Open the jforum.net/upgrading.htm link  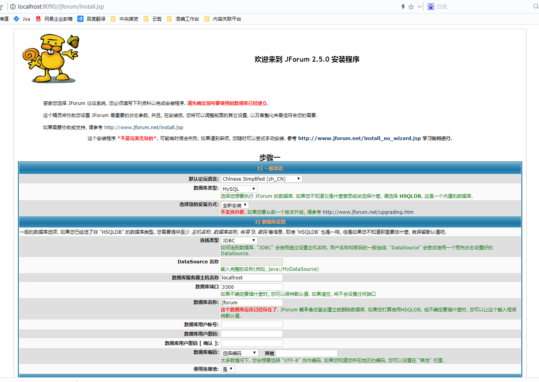click(x=368, y=212)
